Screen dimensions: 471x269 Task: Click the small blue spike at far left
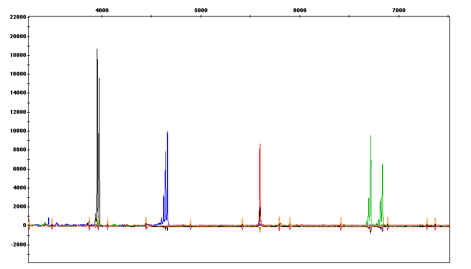[49, 219]
